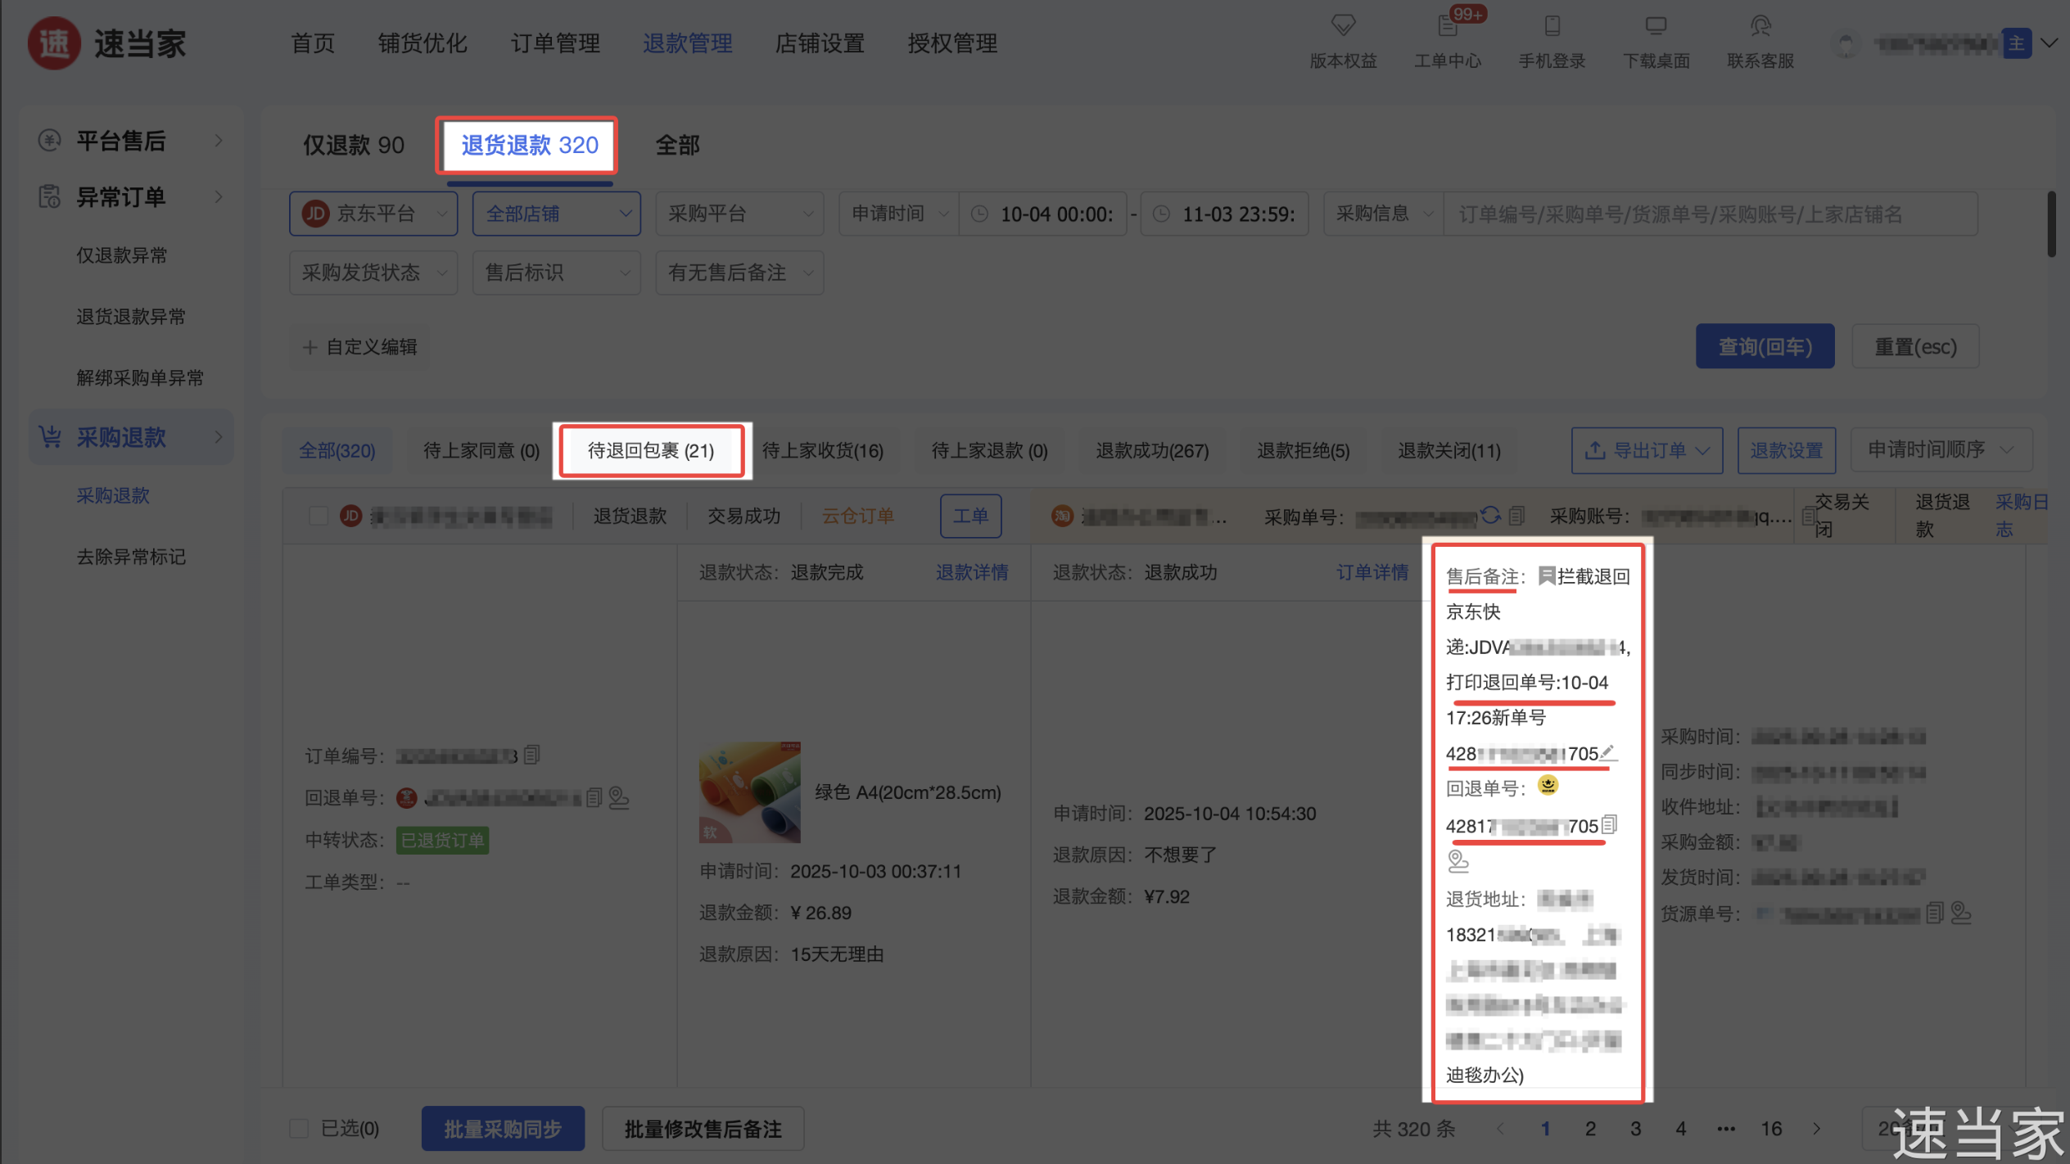Screen dimensions: 2070x1164
Task: Click the 手机登录 phone icon
Action: (1552, 26)
